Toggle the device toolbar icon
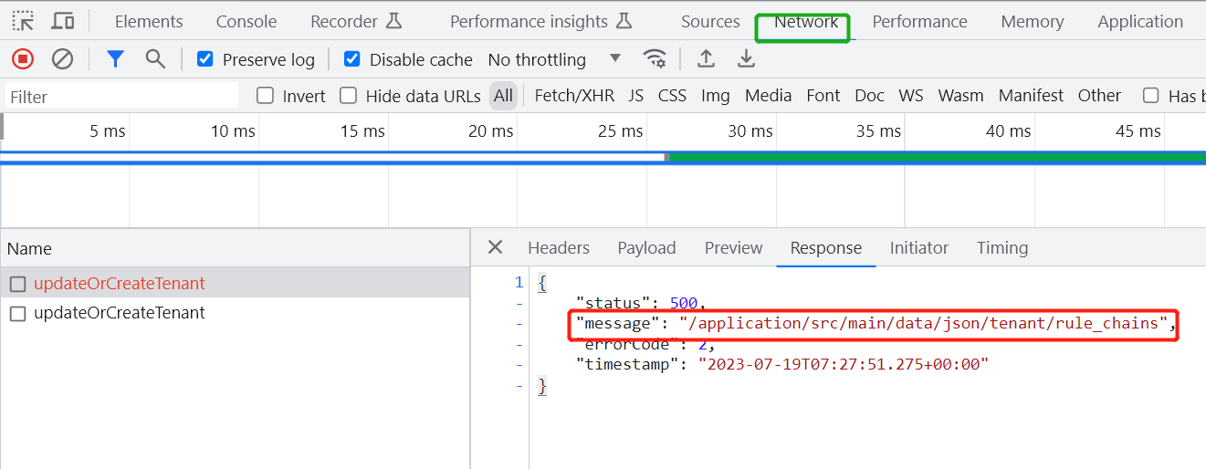The image size is (1206, 469). (63, 21)
